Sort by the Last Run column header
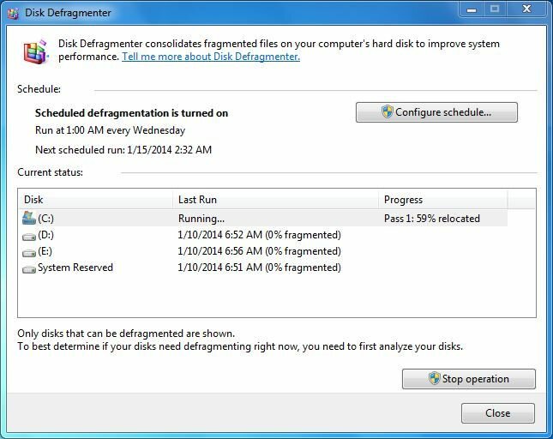This screenshot has height=439, width=553. [x=276, y=200]
